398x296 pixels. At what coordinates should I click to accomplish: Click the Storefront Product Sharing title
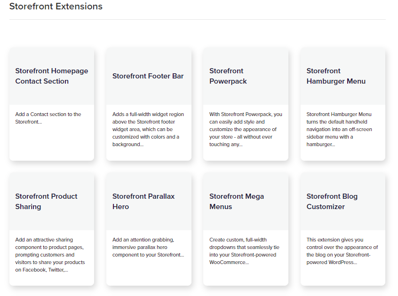tap(46, 202)
